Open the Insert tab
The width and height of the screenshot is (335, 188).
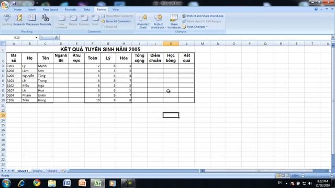[32, 9]
